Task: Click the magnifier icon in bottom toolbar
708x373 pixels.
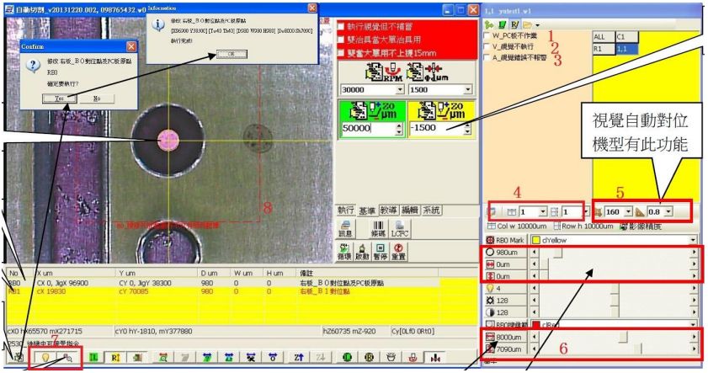Action: click(x=67, y=358)
